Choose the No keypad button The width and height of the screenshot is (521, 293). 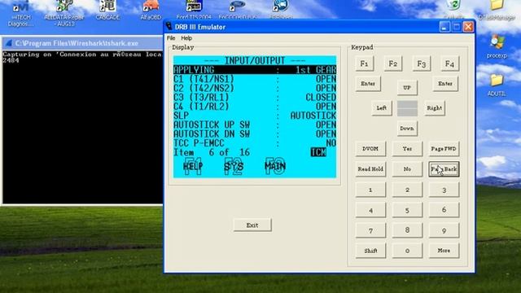click(x=407, y=169)
